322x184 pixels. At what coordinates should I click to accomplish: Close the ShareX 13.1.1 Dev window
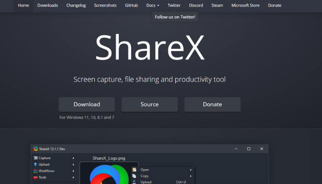262,149
